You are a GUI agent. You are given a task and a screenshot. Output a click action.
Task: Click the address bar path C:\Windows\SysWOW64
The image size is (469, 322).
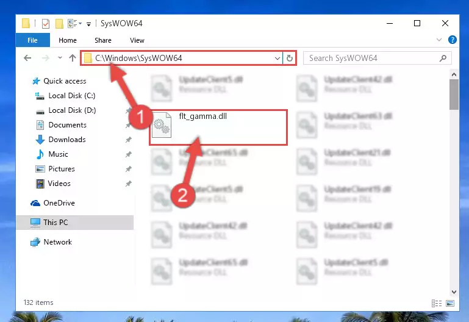(138, 58)
